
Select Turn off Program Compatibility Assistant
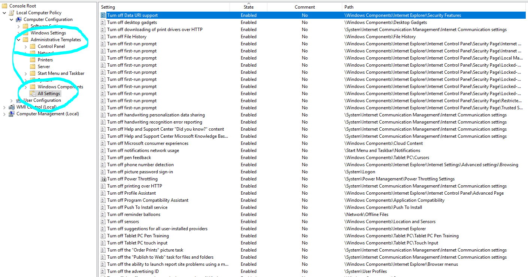[x=148, y=200]
